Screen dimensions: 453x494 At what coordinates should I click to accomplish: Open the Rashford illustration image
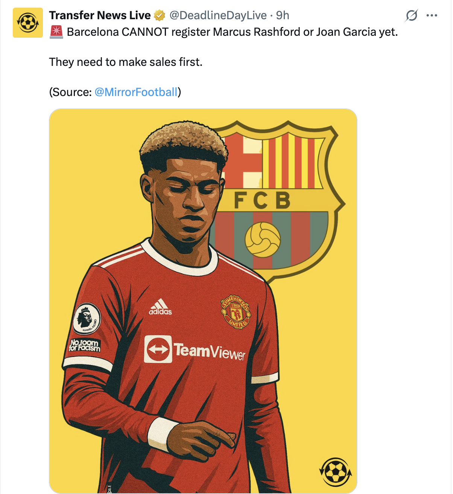[203, 301]
